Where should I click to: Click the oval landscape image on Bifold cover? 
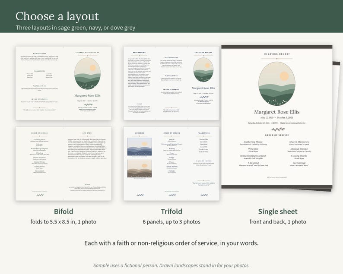point(88,74)
